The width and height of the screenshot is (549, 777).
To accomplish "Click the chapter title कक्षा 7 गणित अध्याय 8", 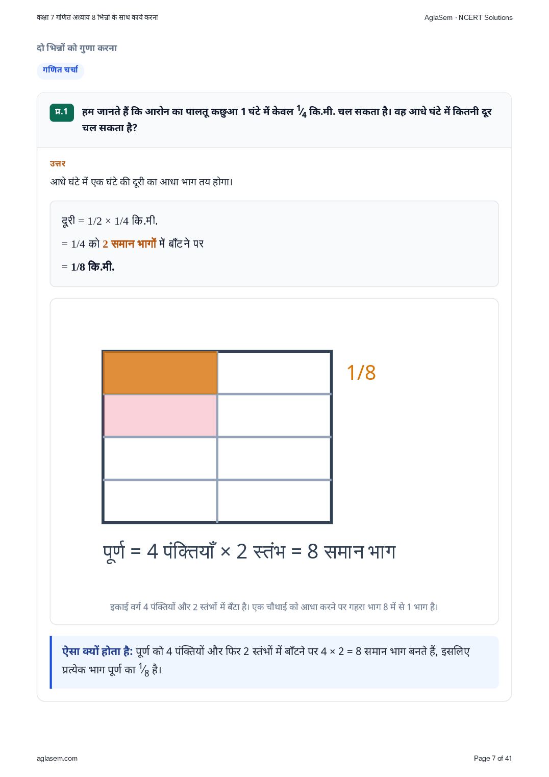I will click(x=97, y=17).
